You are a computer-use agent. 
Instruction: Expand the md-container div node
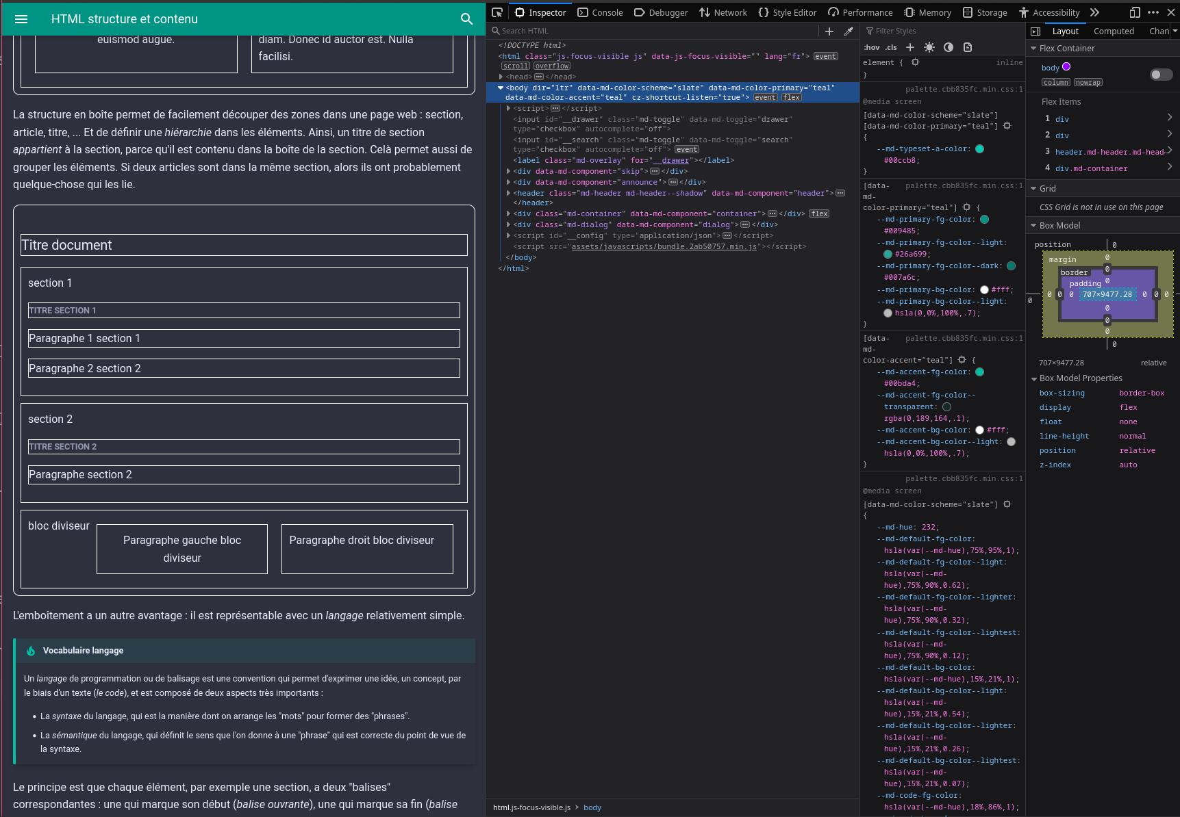pyautogui.click(x=508, y=213)
